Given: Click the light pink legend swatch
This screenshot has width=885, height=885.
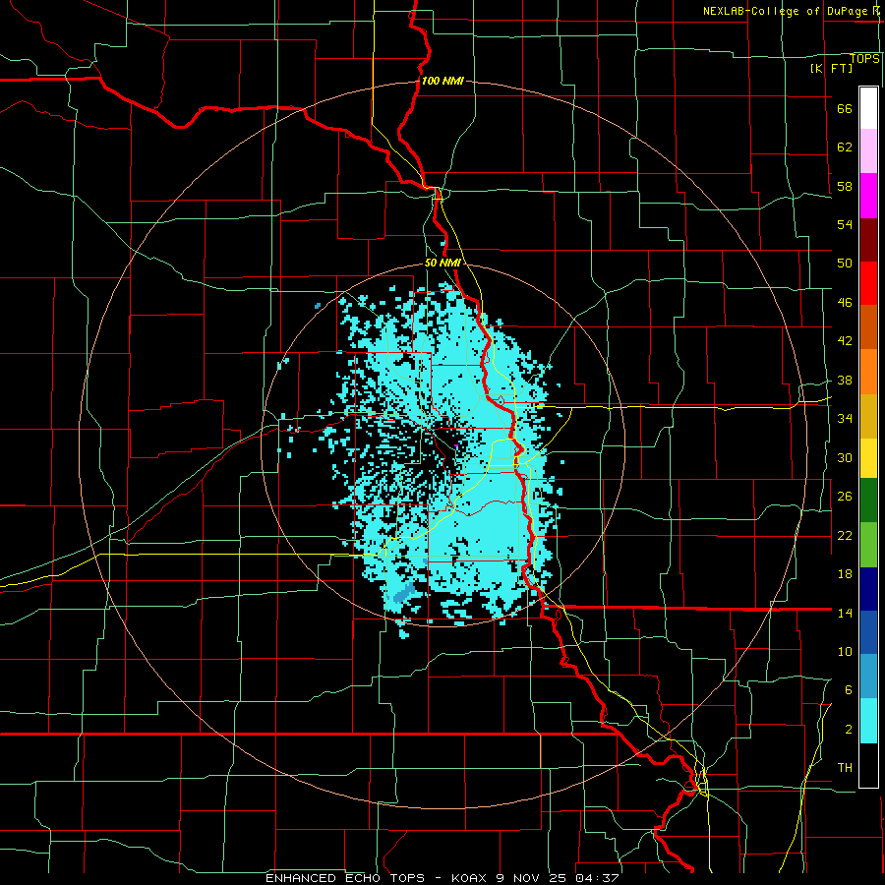Looking at the screenshot, I should (x=868, y=150).
